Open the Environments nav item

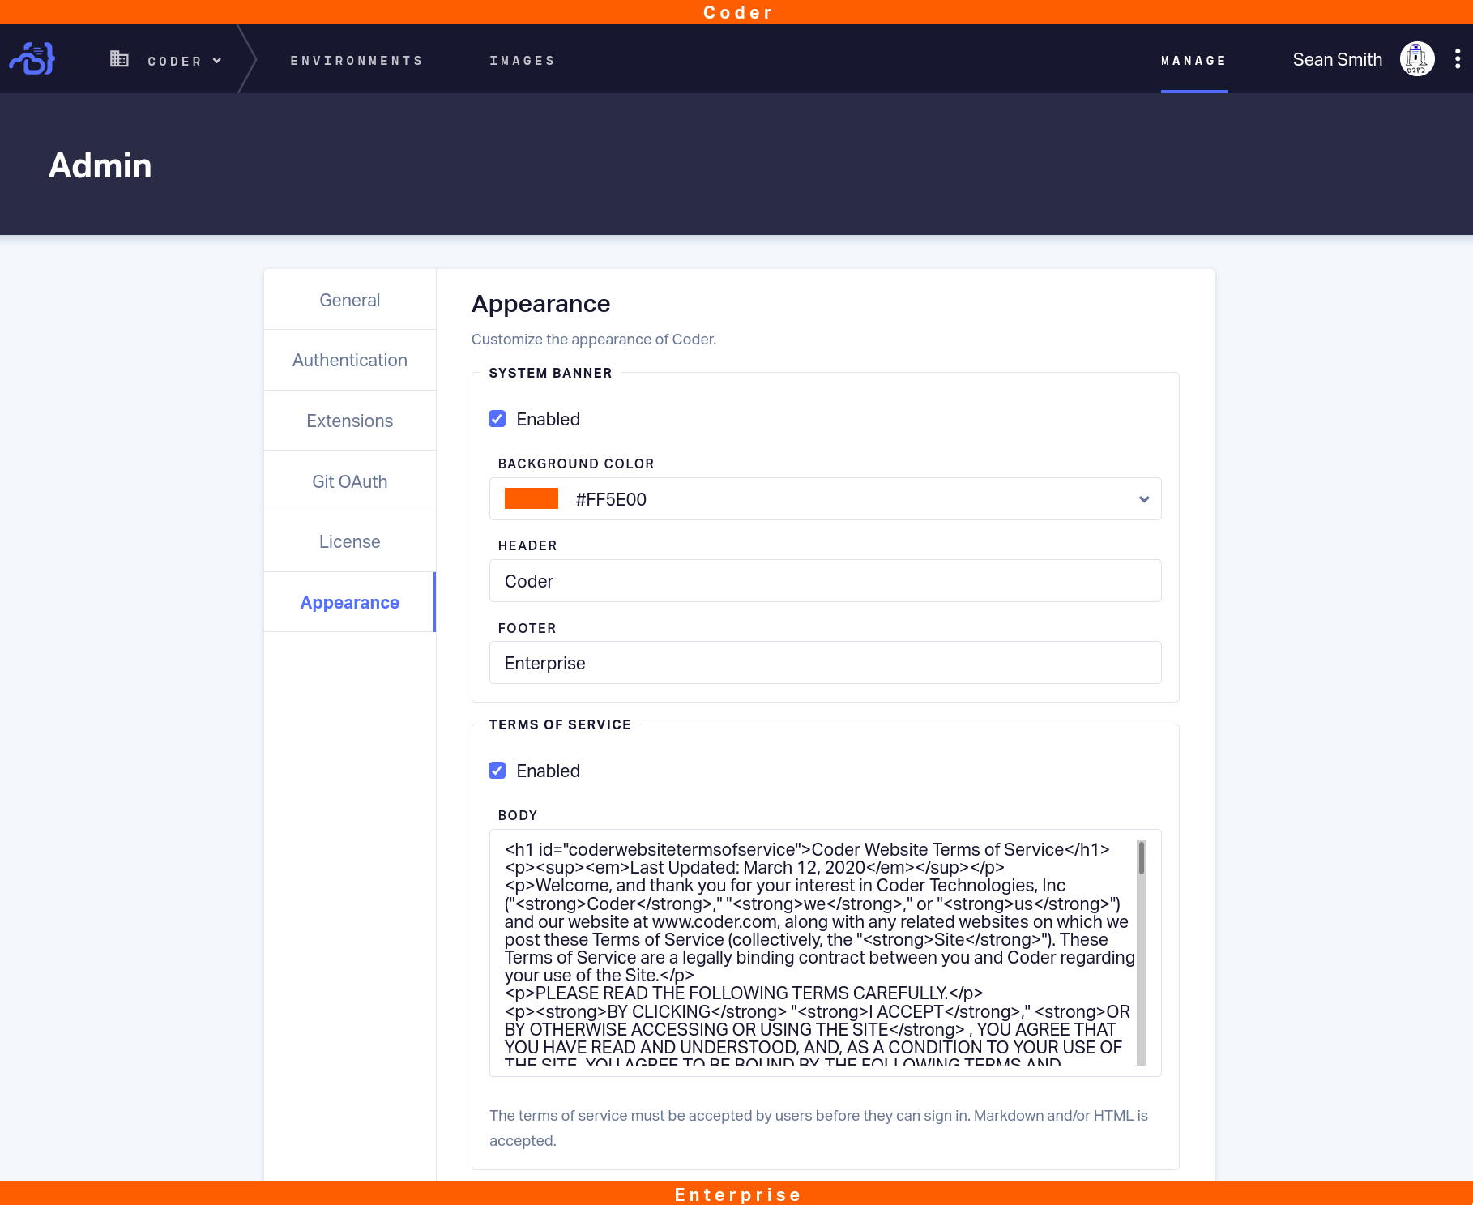[357, 61]
